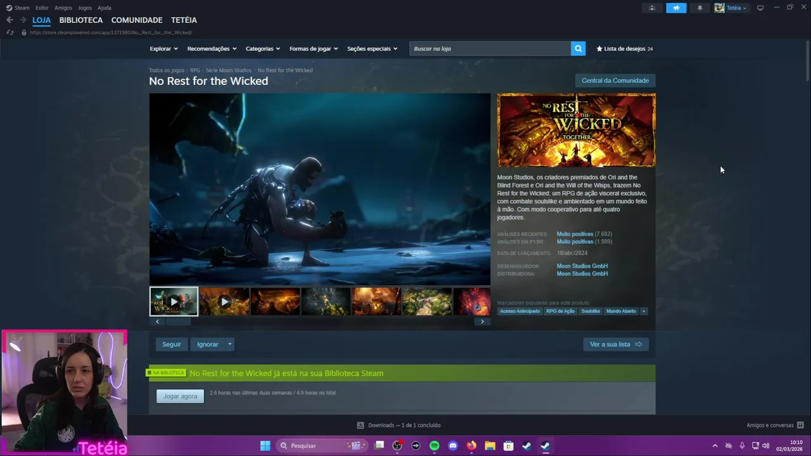
Task: Open the Moon Studios GmbH developer link
Action: click(582, 266)
